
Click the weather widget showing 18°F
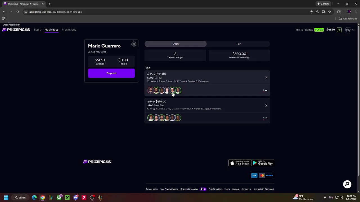[x=303, y=198]
